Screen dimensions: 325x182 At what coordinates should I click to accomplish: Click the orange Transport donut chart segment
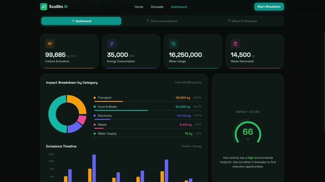coord(79,102)
